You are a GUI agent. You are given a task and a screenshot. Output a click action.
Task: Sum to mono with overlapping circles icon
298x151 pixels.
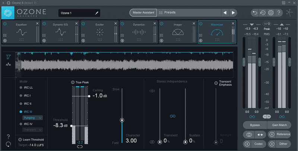[249, 135]
